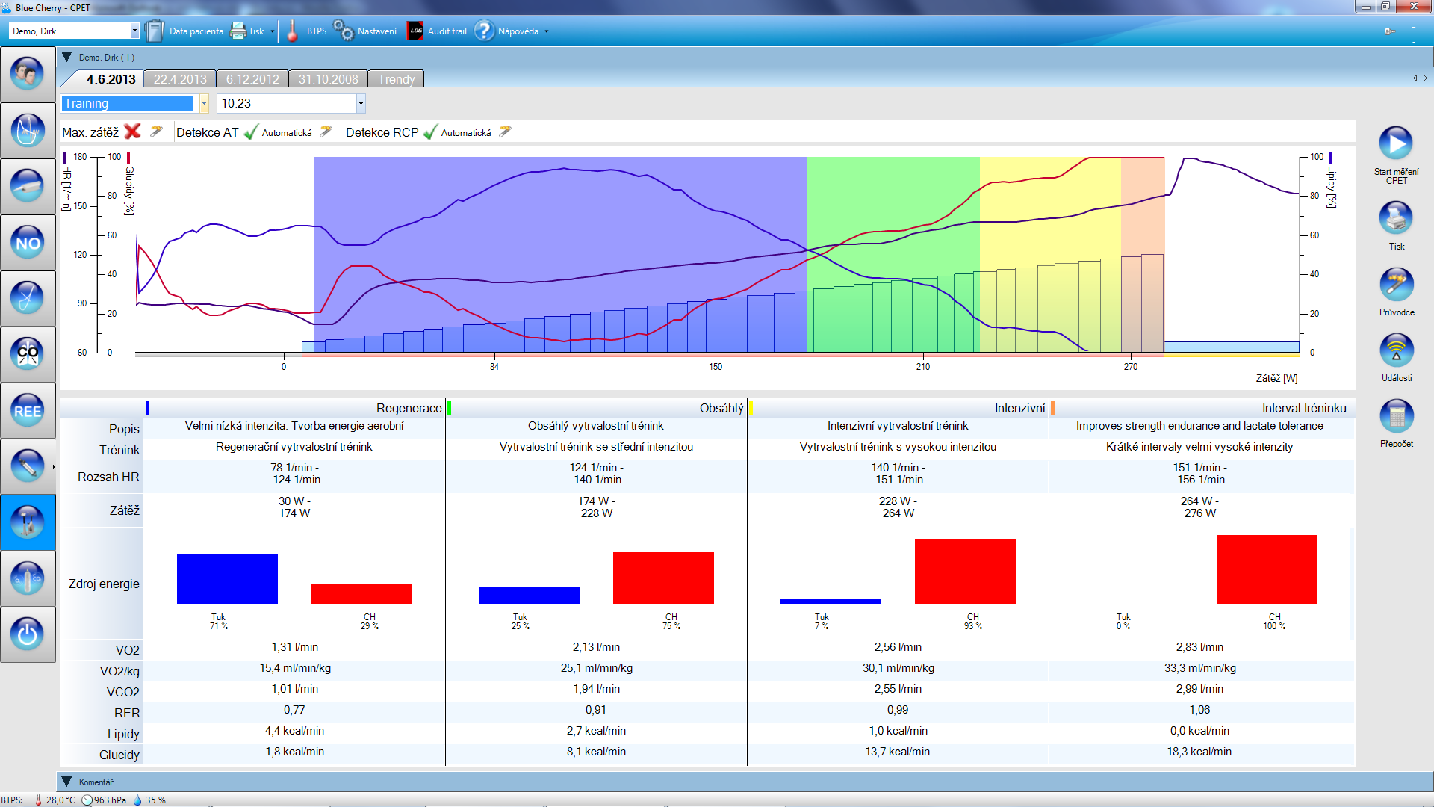Viewport: 1434px width, 807px height.
Task: Switch to the Trendy tab
Action: (x=396, y=79)
